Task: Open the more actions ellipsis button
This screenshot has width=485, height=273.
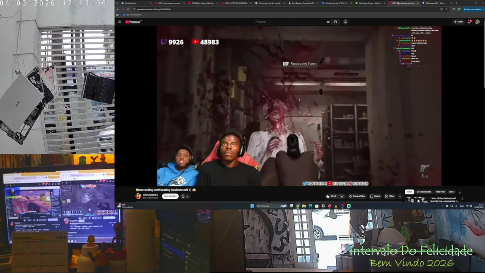Action: pyautogui.click(x=400, y=196)
